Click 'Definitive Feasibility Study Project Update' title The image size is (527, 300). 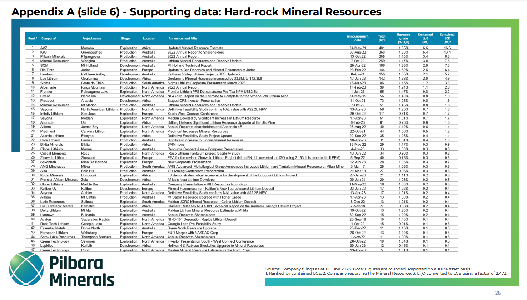tap(200, 136)
